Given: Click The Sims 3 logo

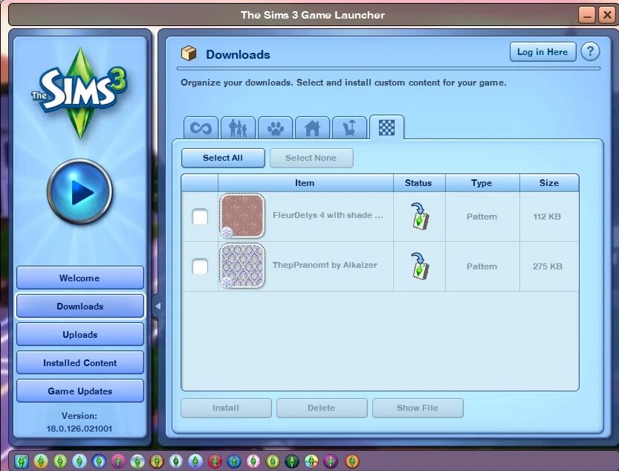Looking at the screenshot, I should tap(80, 93).
